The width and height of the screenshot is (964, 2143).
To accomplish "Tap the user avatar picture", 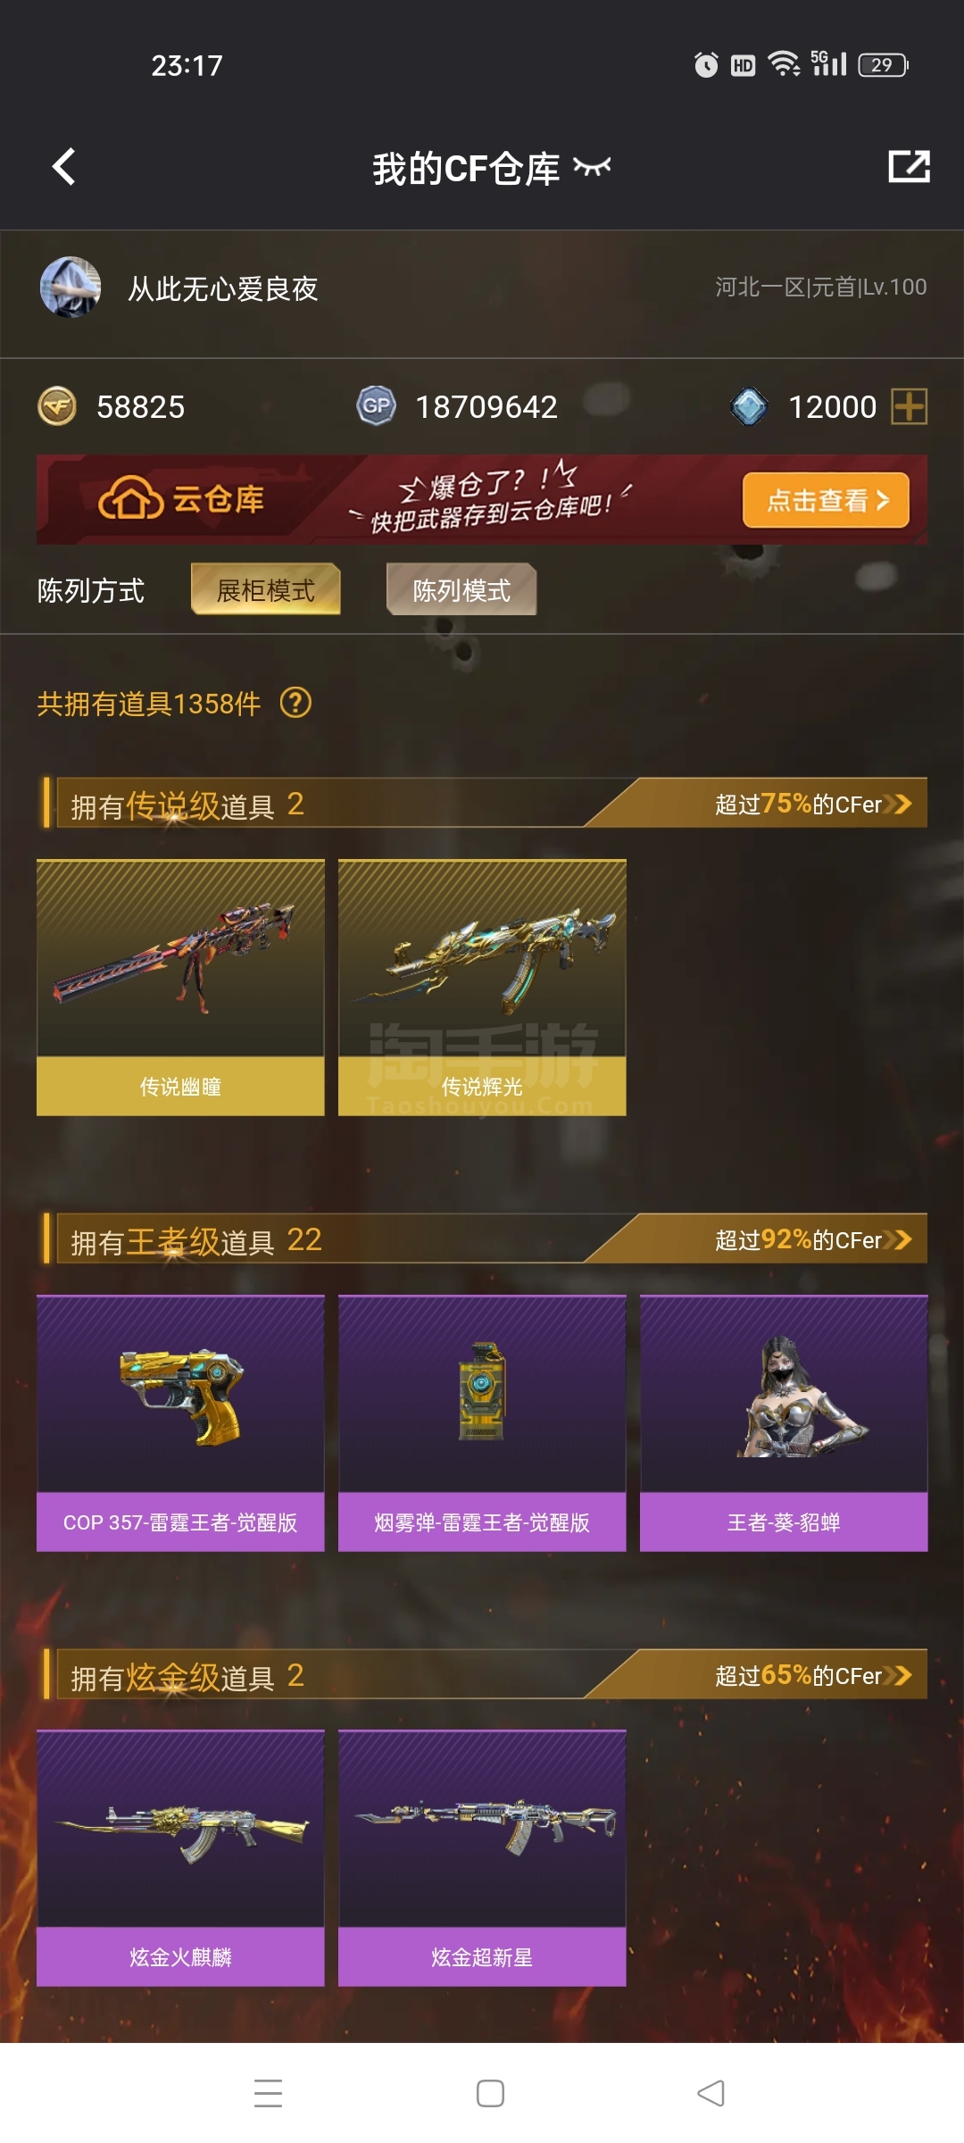I will click(x=71, y=288).
